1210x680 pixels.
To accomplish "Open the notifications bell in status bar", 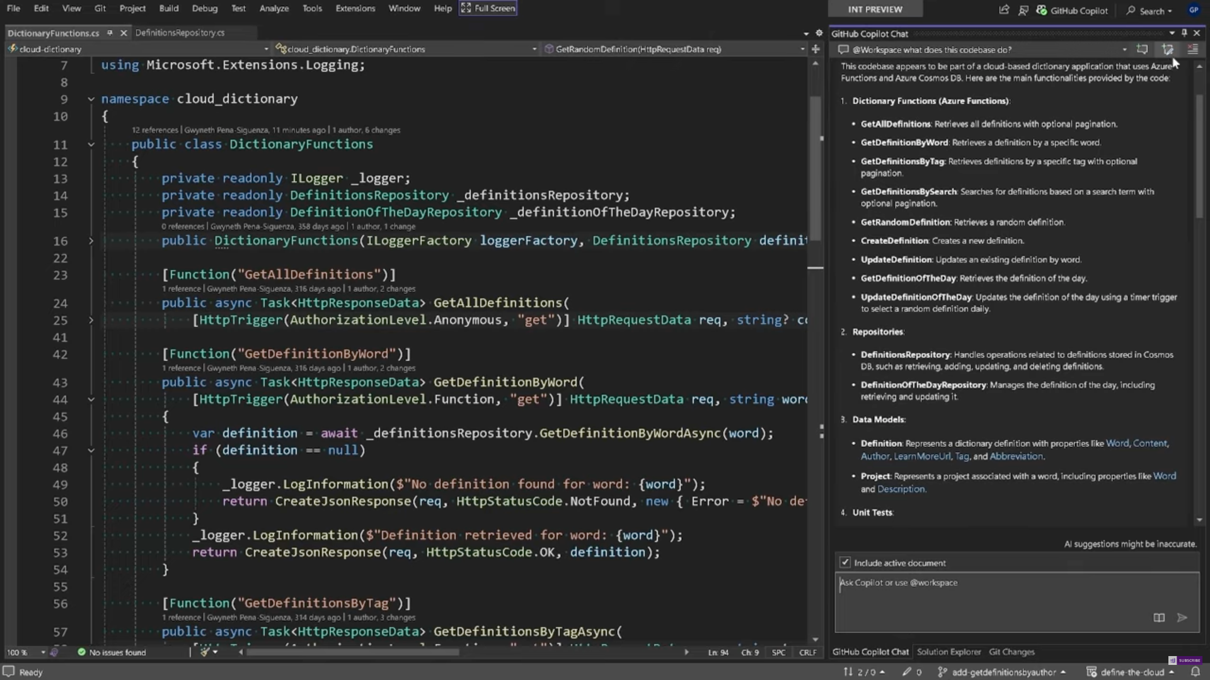I will pyautogui.click(x=1195, y=672).
